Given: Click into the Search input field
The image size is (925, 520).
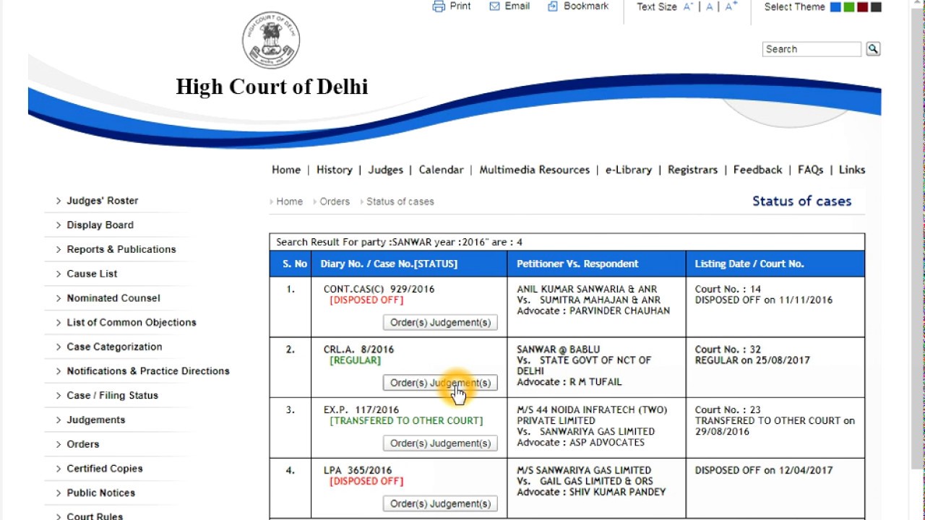Looking at the screenshot, I should (812, 49).
